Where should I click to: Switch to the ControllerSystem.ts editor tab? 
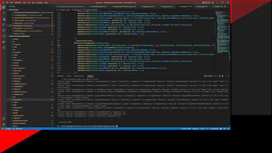97,6
